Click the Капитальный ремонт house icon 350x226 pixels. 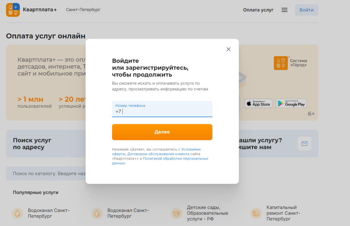(x=256, y=213)
